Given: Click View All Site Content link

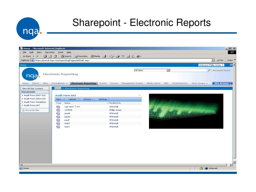Looking at the screenshot, I should point(32,88).
